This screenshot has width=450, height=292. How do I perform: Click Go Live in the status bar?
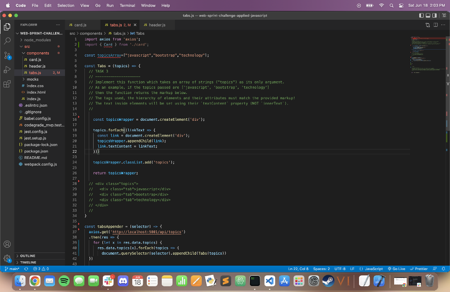[x=397, y=269]
